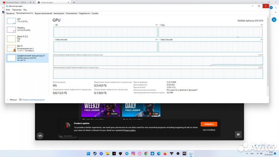The image size is (279, 157).
Task: Open the volume tray icon
Action: coord(261,154)
